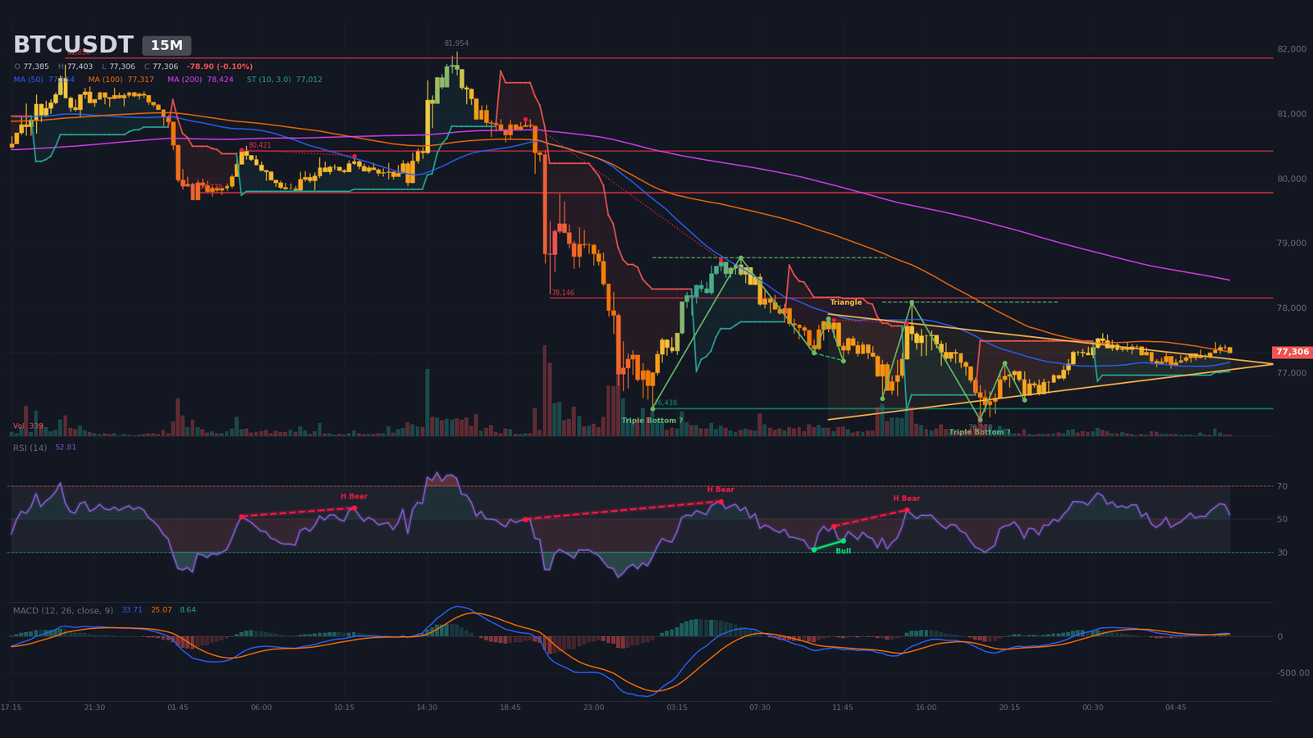Click the H Bear label near 10:15
This screenshot has height=738, width=1313.
(354, 496)
